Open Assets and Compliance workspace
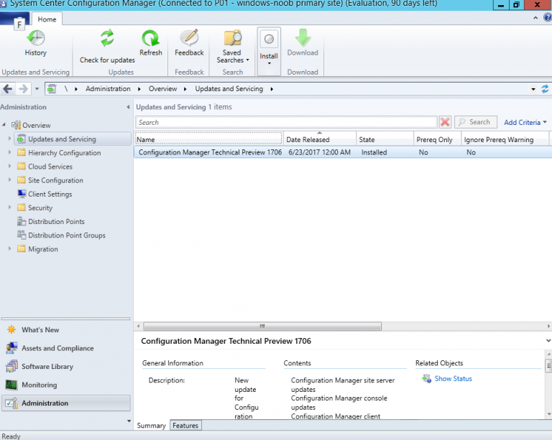 point(66,348)
